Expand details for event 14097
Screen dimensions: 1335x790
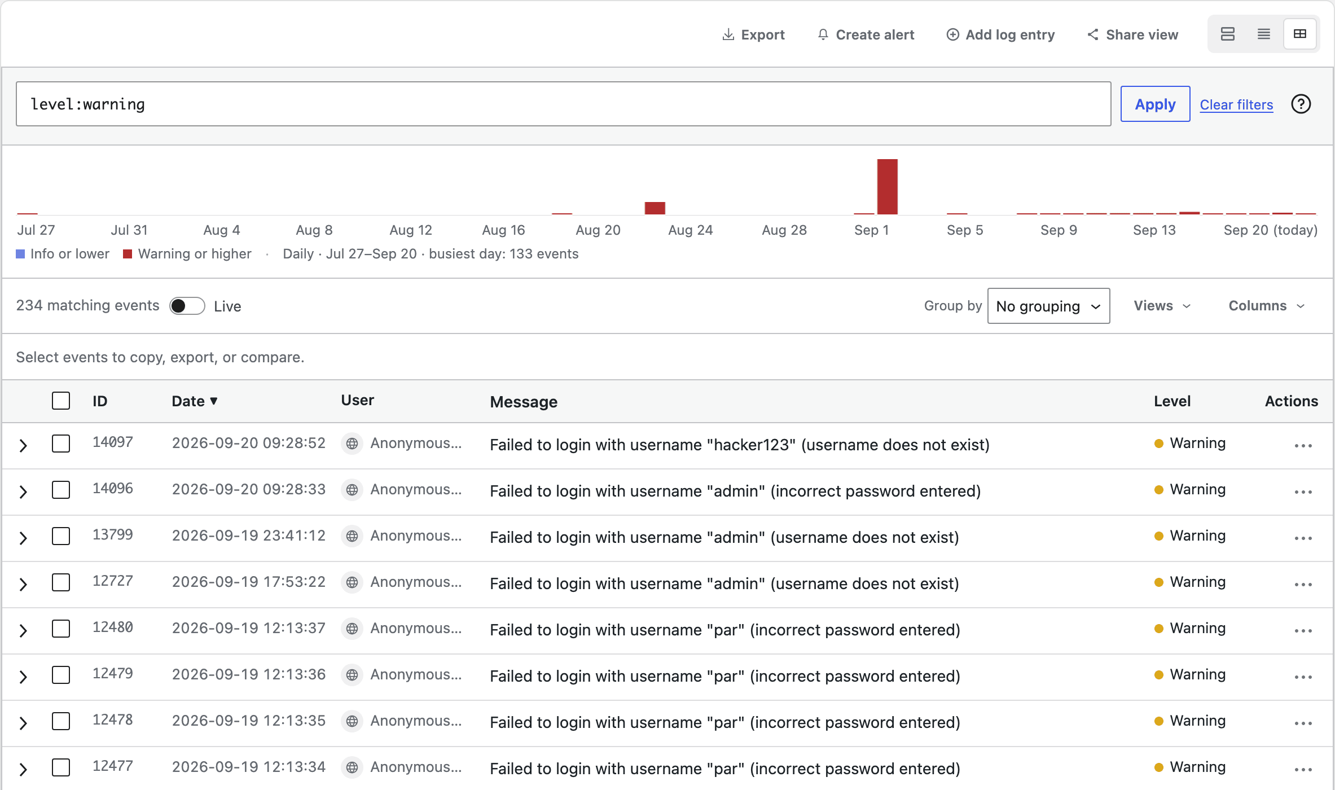23,446
